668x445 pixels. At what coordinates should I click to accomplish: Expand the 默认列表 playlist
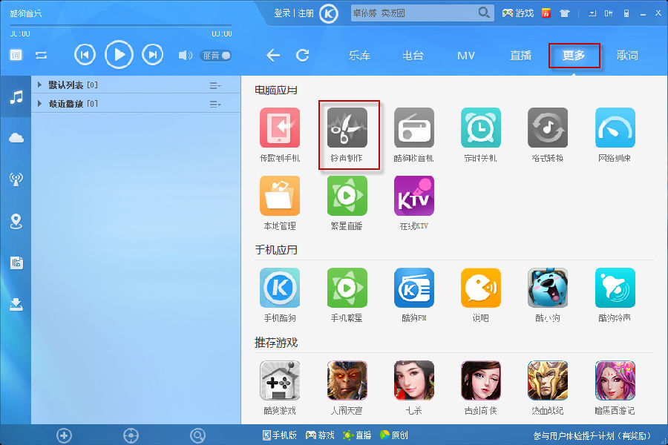(x=40, y=84)
